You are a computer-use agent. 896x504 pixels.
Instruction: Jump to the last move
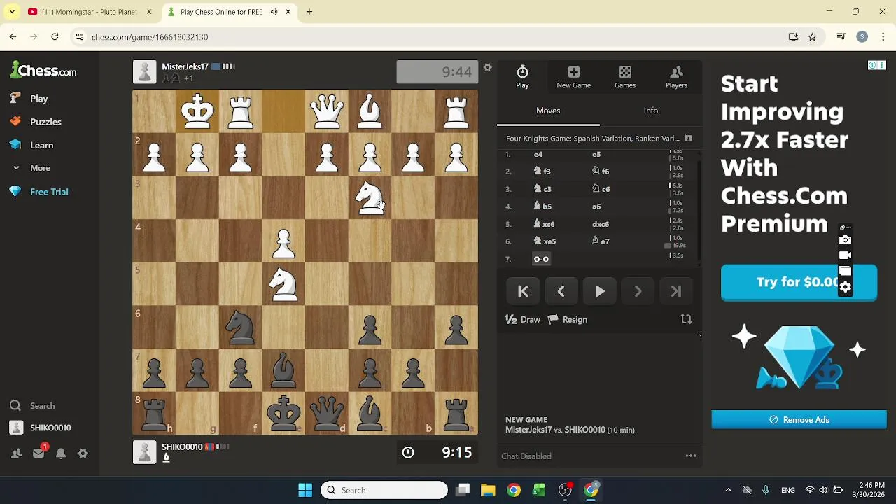tap(675, 291)
